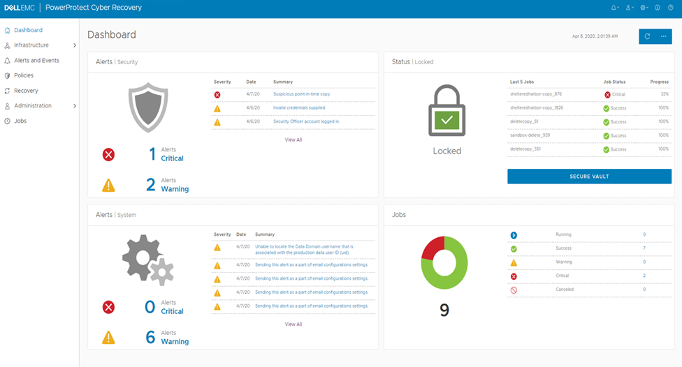Click the large padlock vault status icon
682x367 pixels.
[447, 112]
